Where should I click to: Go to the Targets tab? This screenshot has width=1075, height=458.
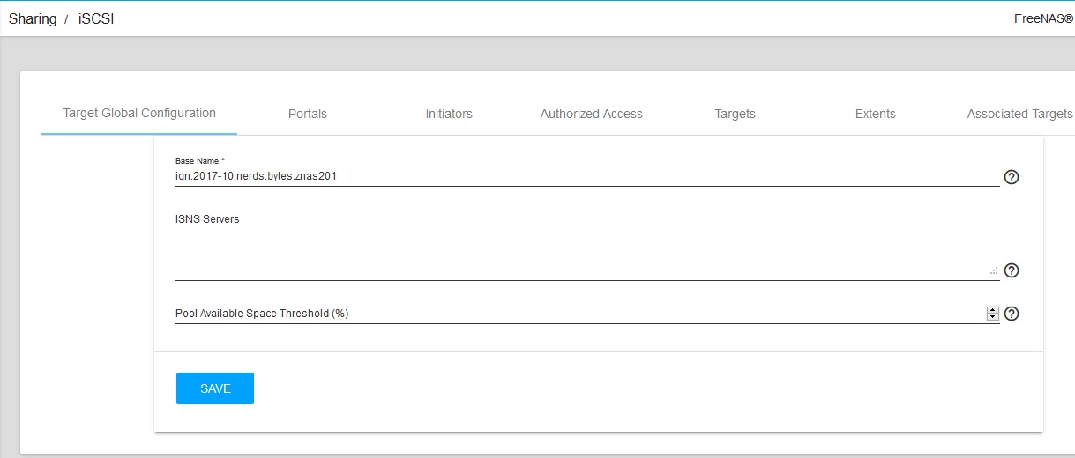pos(735,114)
